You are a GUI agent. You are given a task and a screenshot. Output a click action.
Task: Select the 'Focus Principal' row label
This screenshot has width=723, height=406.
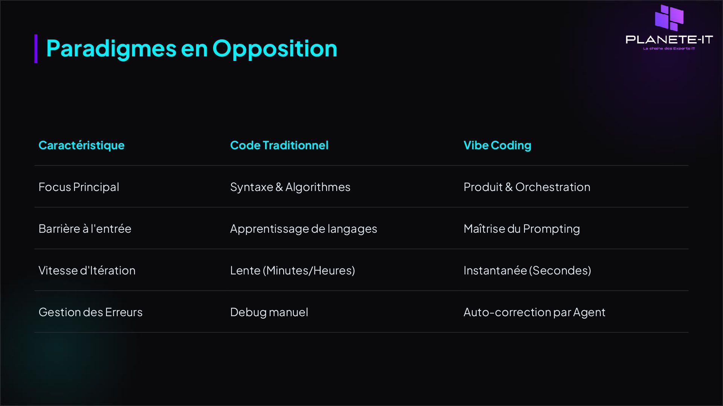pos(79,187)
